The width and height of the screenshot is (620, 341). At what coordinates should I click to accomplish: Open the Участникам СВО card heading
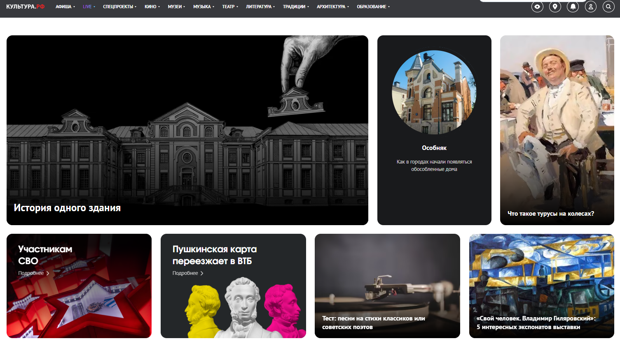coord(45,255)
